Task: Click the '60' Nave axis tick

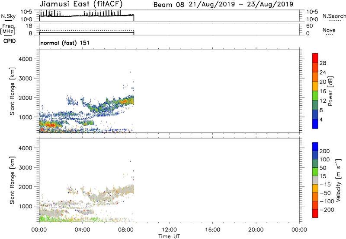Action: coord(309,26)
